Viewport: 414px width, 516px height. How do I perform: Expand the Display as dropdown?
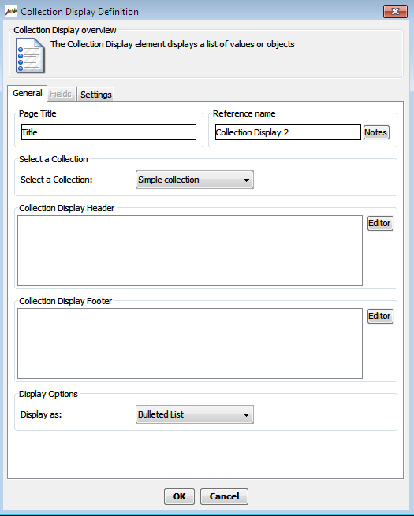(195, 414)
